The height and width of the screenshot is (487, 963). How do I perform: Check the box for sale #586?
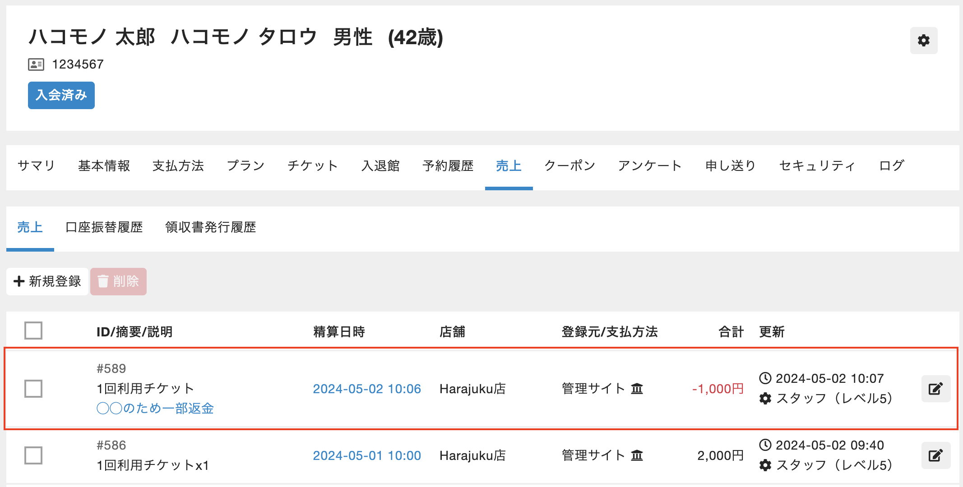[33, 455]
